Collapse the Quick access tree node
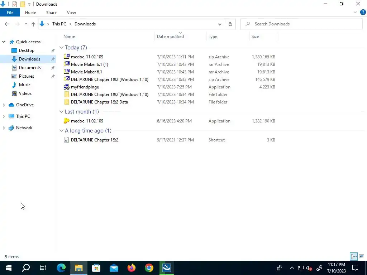The height and width of the screenshot is (275, 367). pyautogui.click(x=4, y=42)
